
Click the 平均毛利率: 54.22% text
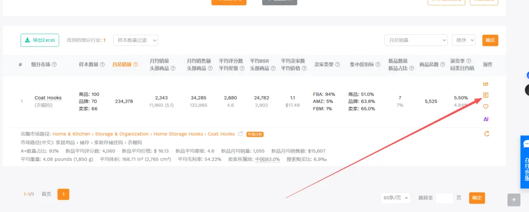coord(199,159)
